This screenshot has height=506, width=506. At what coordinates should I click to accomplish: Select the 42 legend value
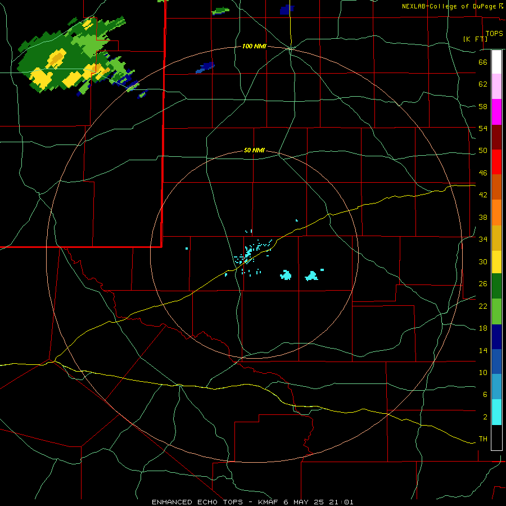[483, 195]
